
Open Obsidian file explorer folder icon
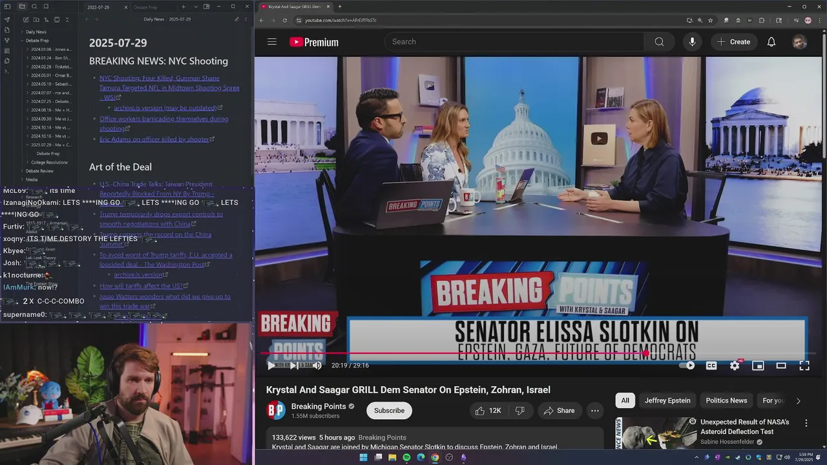point(22,6)
